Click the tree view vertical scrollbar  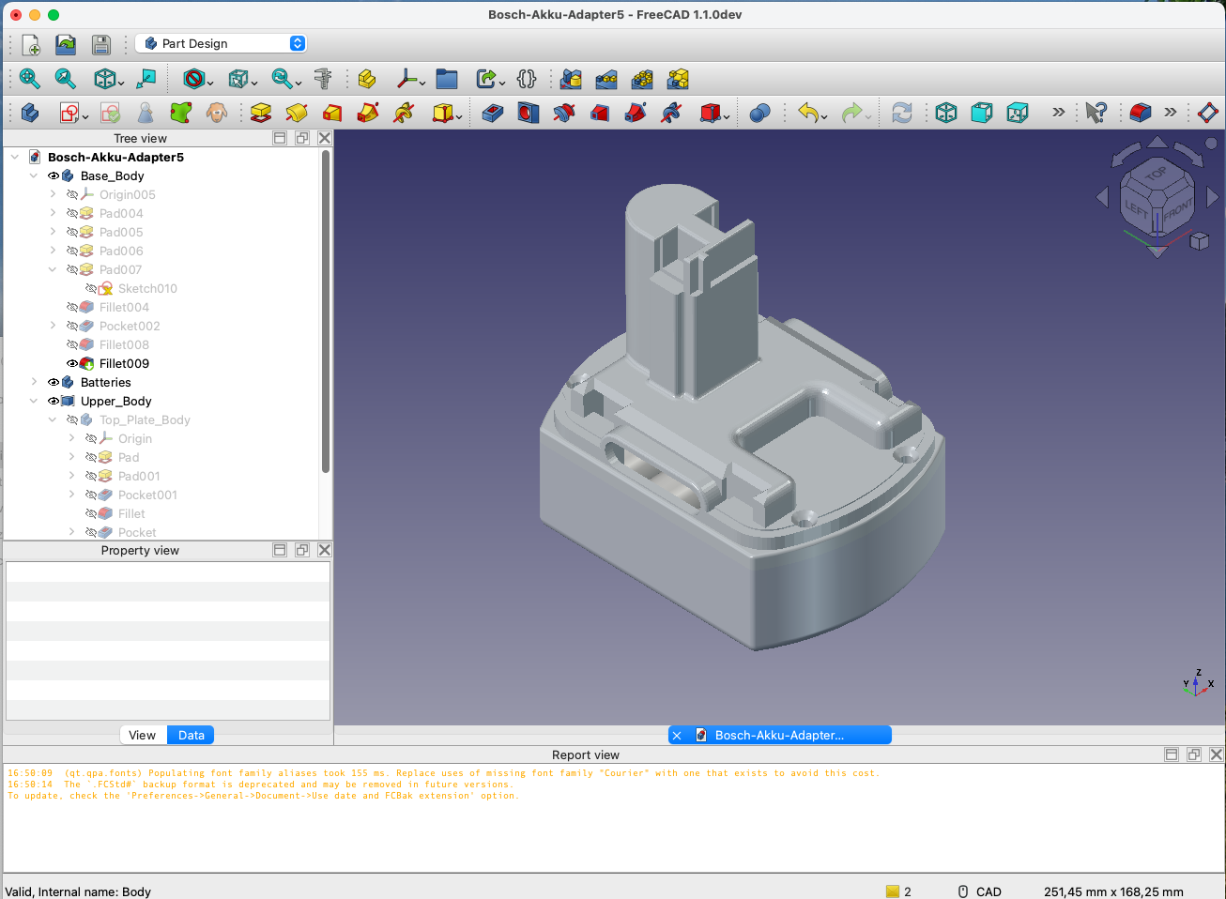pos(326,310)
